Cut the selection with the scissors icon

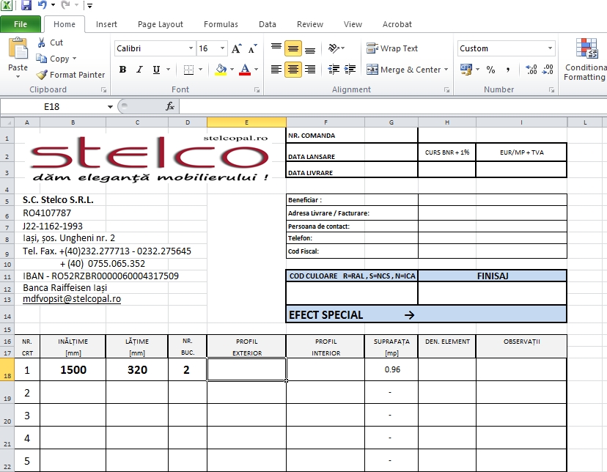click(41, 43)
